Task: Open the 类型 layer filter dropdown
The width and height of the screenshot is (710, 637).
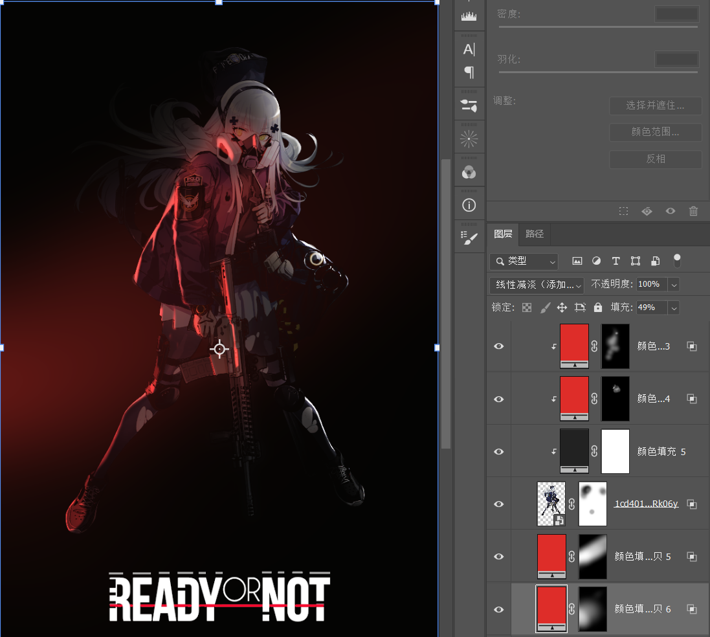Action: pyautogui.click(x=524, y=261)
